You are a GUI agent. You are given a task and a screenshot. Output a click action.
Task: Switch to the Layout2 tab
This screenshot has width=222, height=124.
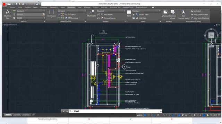[x=26, y=115]
